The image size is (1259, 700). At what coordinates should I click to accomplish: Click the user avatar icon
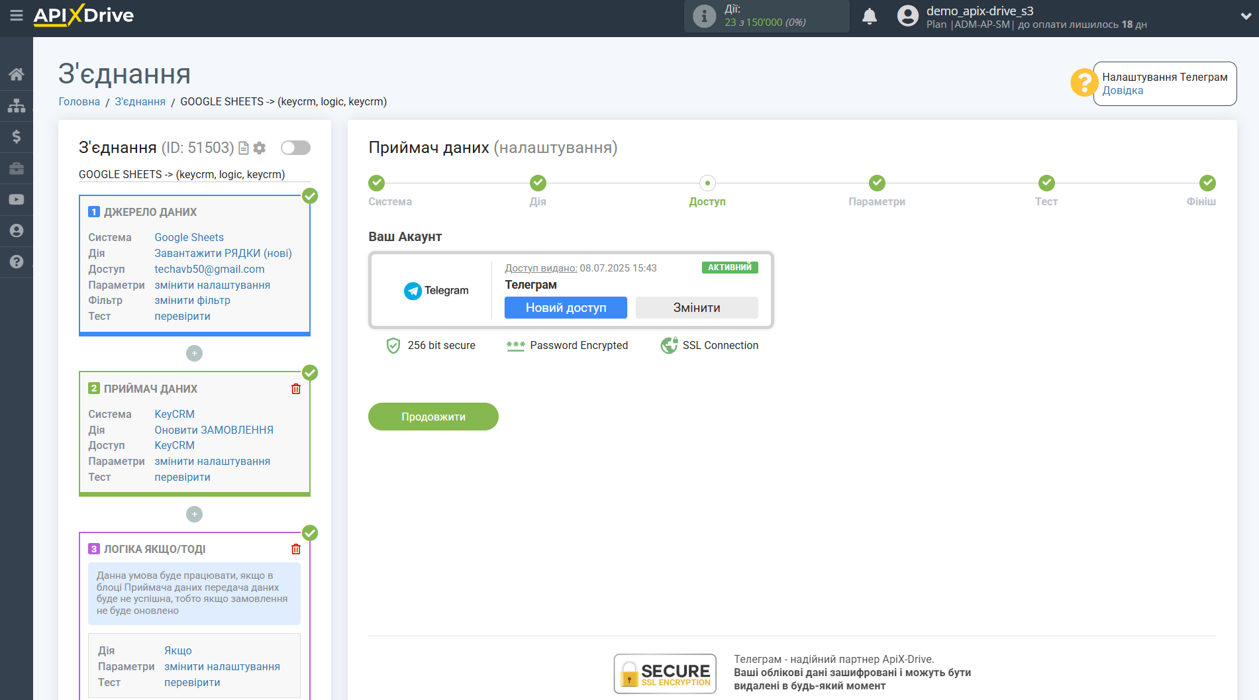coord(908,16)
